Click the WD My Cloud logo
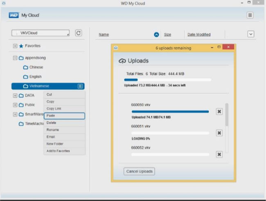This screenshot has width=266, height=201. coord(24,16)
